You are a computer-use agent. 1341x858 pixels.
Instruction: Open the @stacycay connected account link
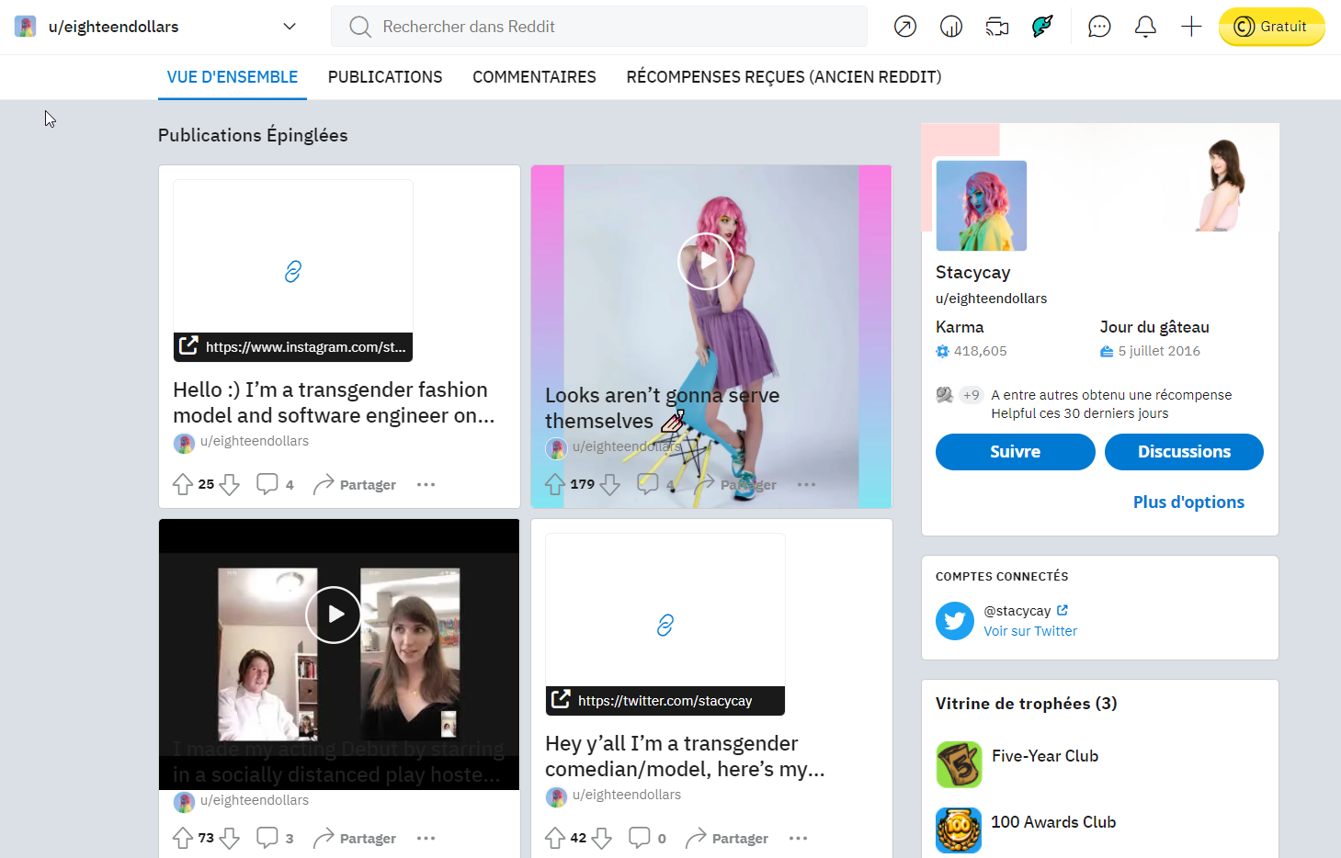[x=1025, y=611]
